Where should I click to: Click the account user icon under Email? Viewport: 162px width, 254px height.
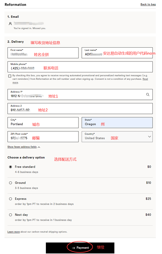pyautogui.click(x=10, y=23)
